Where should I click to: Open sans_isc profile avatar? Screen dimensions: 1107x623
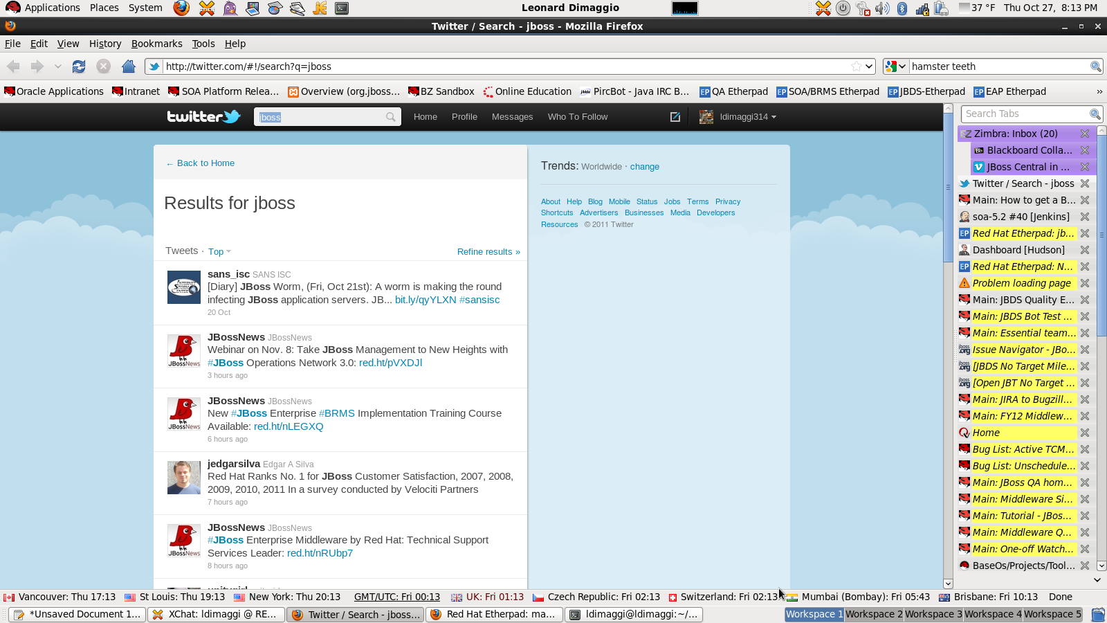pyautogui.click(x=184, y=287)
